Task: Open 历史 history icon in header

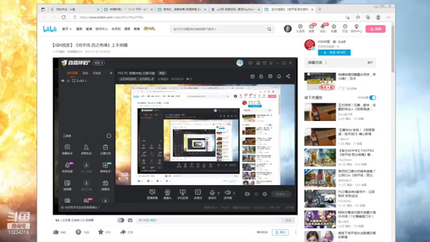Action: 345,29
